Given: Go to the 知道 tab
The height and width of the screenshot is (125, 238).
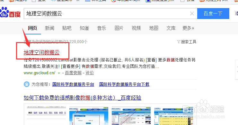Looking at the screenshot, I should click(x=84, y=28).
